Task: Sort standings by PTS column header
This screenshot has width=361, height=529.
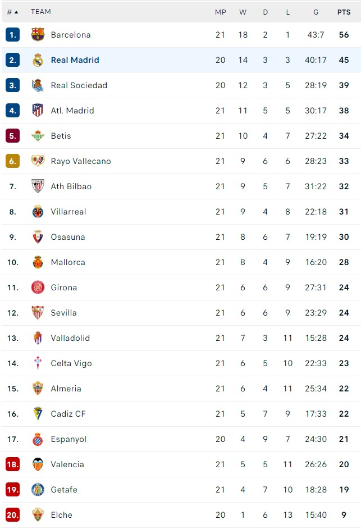Action: point(344,12)
